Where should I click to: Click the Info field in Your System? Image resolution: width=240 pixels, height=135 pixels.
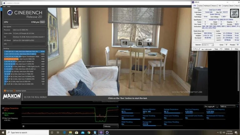tap(29, 44)
